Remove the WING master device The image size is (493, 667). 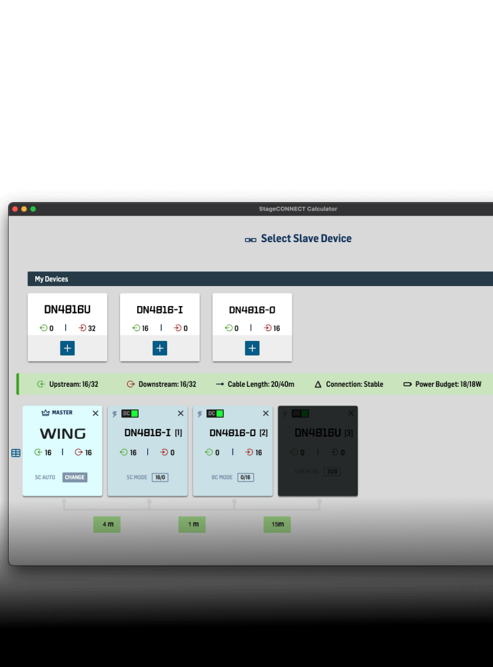click(x=95, y=413)
